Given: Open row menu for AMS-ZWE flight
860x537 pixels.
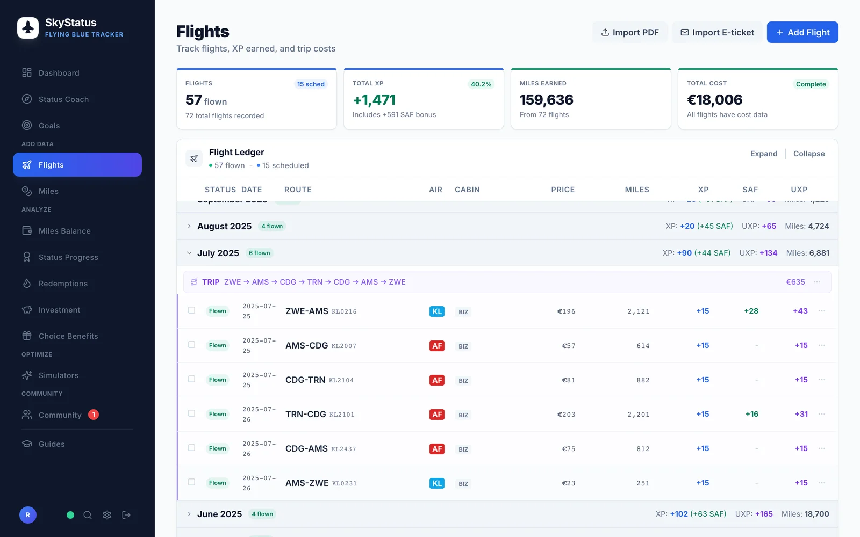Looking at the screenshot, I should pos(822,483).
